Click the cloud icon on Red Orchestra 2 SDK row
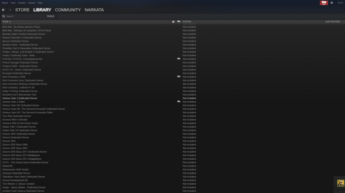 point(179,77)
